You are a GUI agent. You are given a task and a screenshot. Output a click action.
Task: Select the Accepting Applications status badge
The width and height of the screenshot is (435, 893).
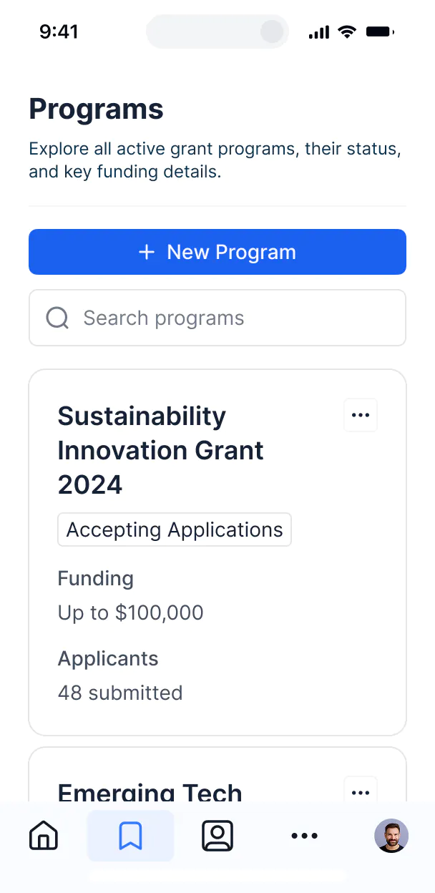tap(174, 530)
